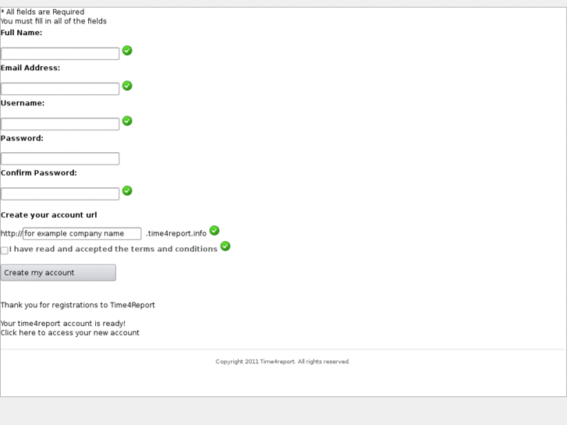
Task: Click green checkmark beside Full Name field
Action: 127,51
